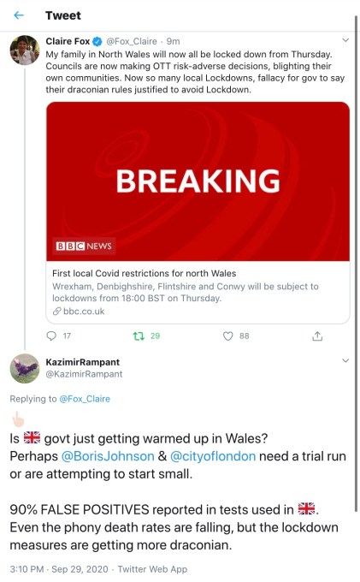Viewport: 360px width, 582px height.
Task: Click the KazimirRampant display name
Action: (83, 362)
